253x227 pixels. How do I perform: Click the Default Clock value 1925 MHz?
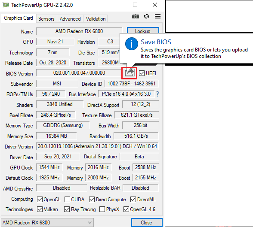click(x=49, y=178)
